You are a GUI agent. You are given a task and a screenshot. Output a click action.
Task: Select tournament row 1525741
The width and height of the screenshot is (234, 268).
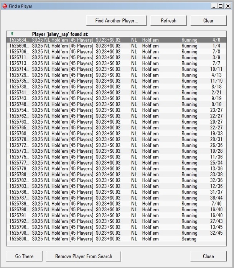tap(117, 93)
